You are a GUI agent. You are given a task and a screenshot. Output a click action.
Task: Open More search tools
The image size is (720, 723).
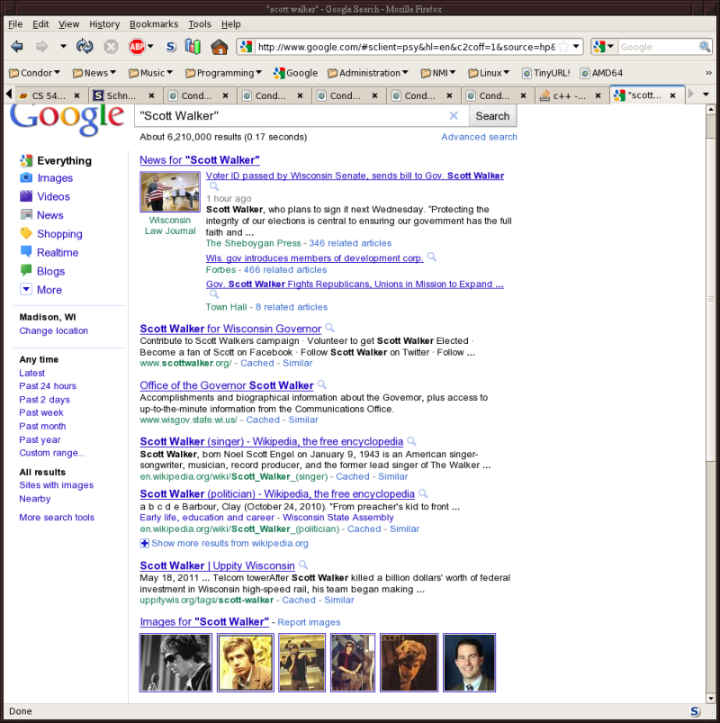coord(57,518)
